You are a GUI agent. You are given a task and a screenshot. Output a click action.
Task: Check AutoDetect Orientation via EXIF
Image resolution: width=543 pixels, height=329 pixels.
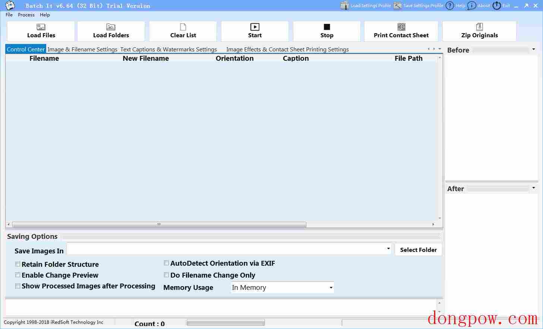tap(166, 263)
